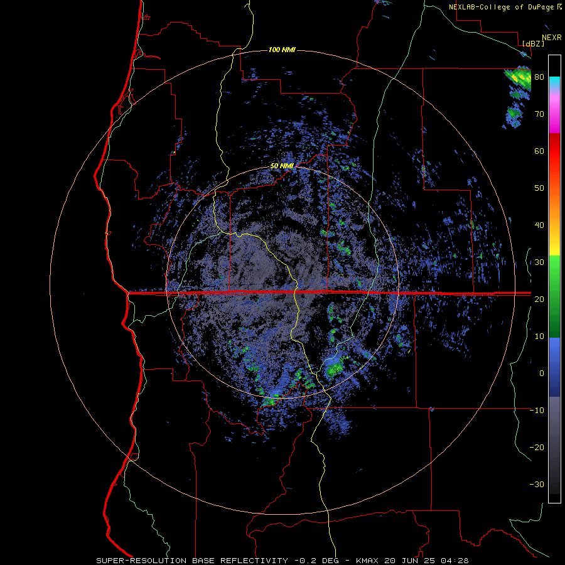Click the cyan top segment of color bar
565x565 pixels.
click(x=554, y=83)
